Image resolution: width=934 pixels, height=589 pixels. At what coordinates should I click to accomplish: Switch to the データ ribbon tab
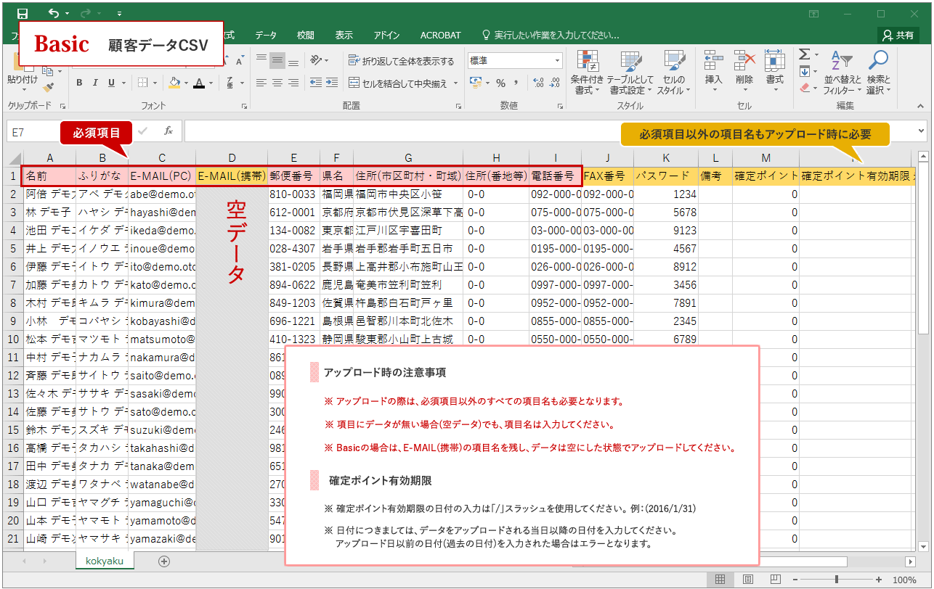(x=265, y=35)
